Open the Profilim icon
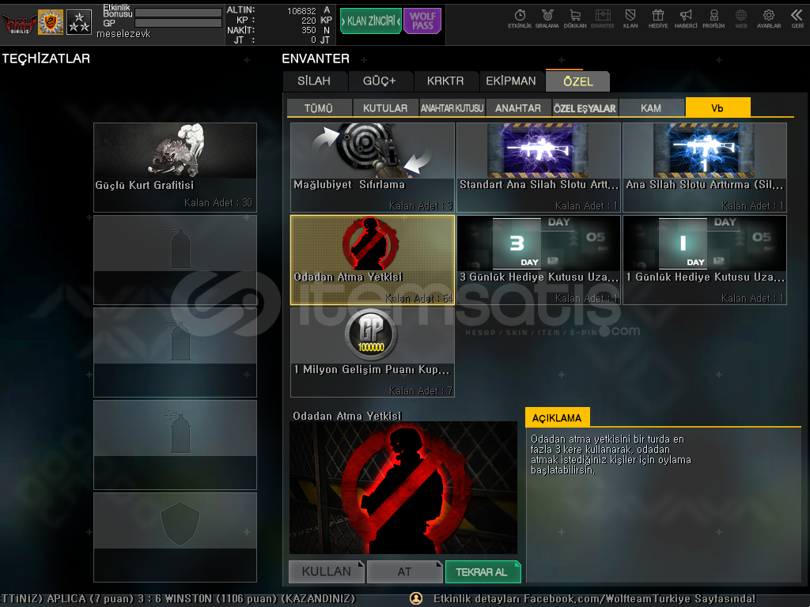The image size is (810, 607). click(713, 19)
